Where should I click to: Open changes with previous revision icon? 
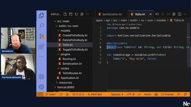click(157, 14)
